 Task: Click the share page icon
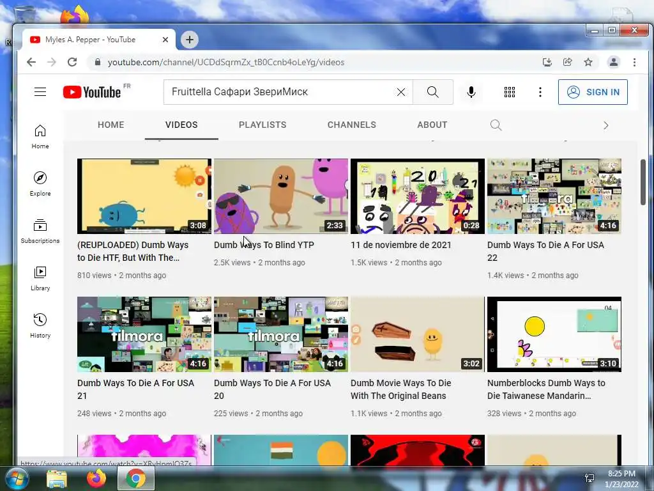point(568,62)
